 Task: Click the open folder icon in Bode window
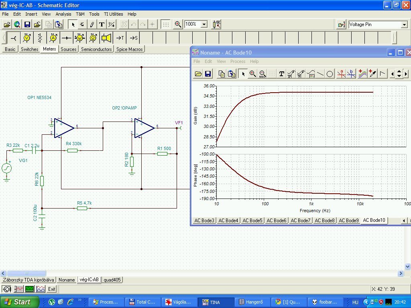(x=198, y=74)
